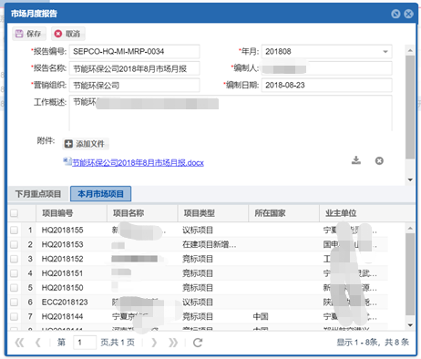The image size is (421, 359).
Task: Open the 年月 dropdown arrow
Action: pyautogui.click(x=385, y=52)
